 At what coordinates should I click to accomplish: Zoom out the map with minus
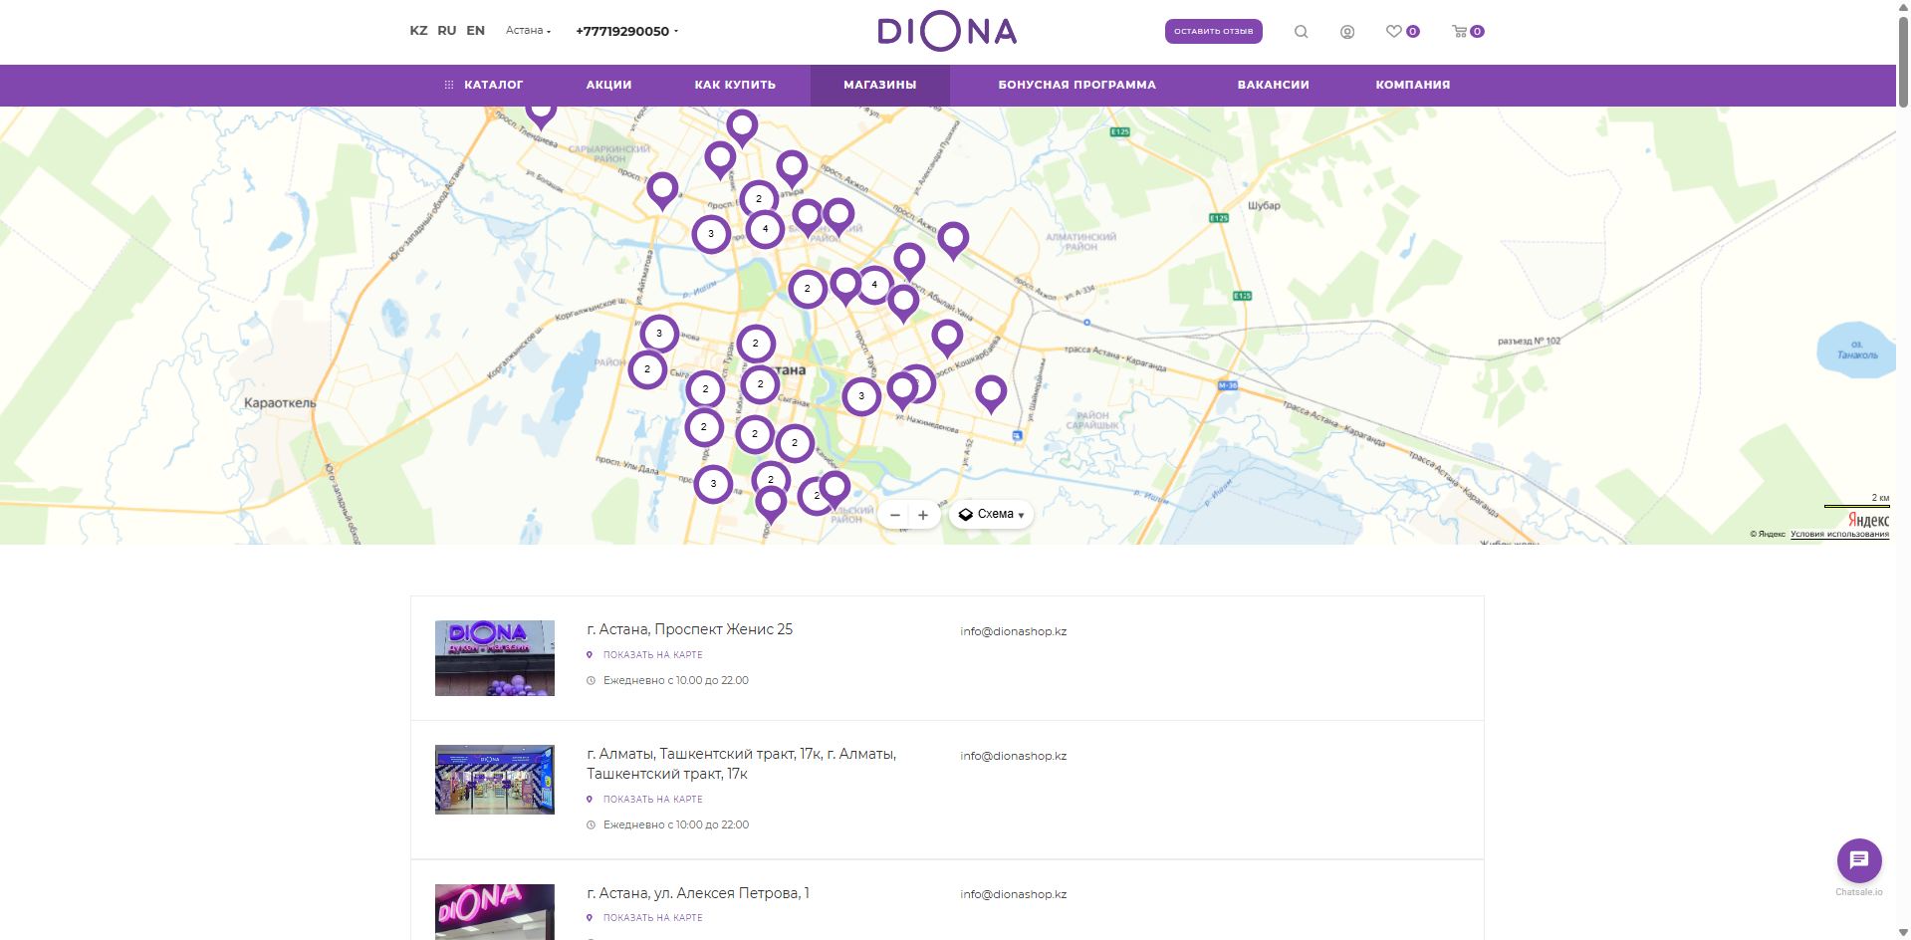[x=895, y=515]
